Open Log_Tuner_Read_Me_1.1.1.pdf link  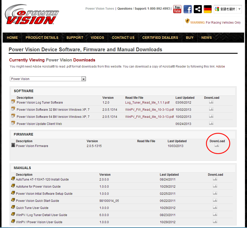tap(147, 103)
